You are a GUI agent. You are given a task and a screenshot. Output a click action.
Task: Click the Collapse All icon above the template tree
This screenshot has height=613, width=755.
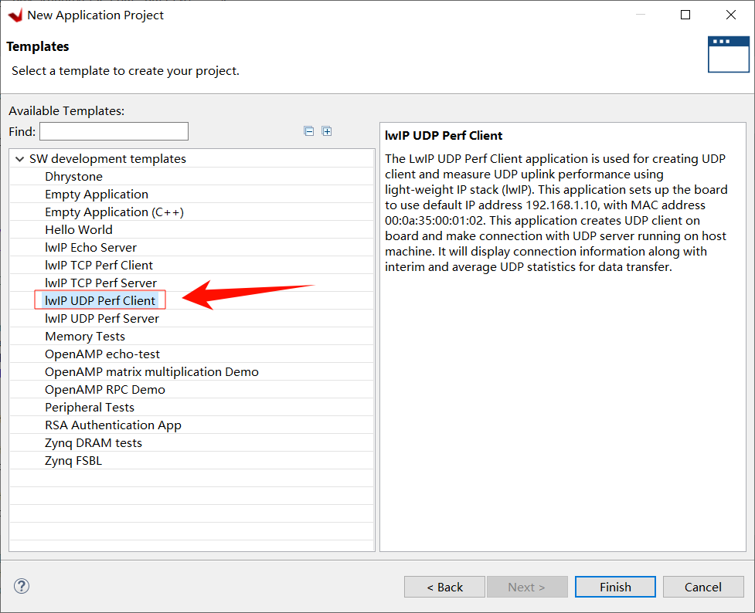309,131
